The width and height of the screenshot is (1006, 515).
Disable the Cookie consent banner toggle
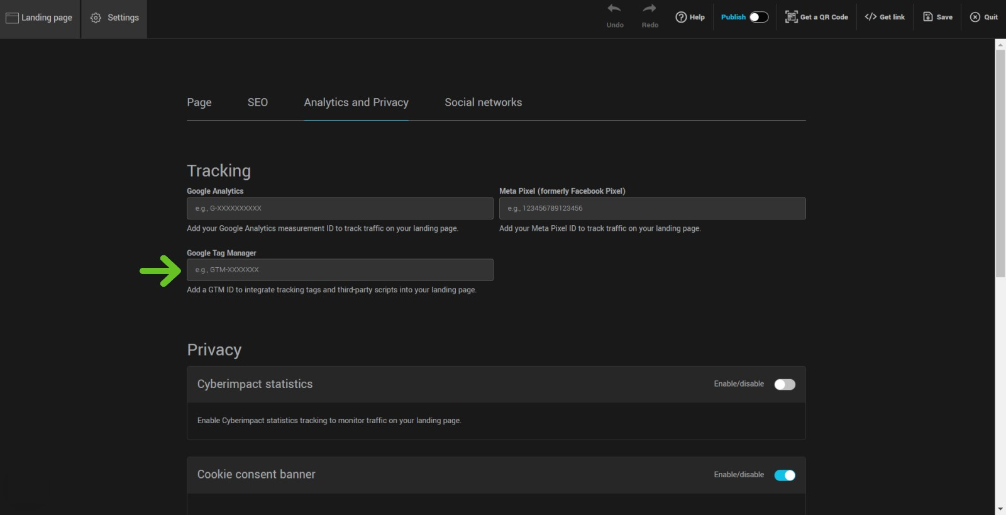(x=785, y=475)
